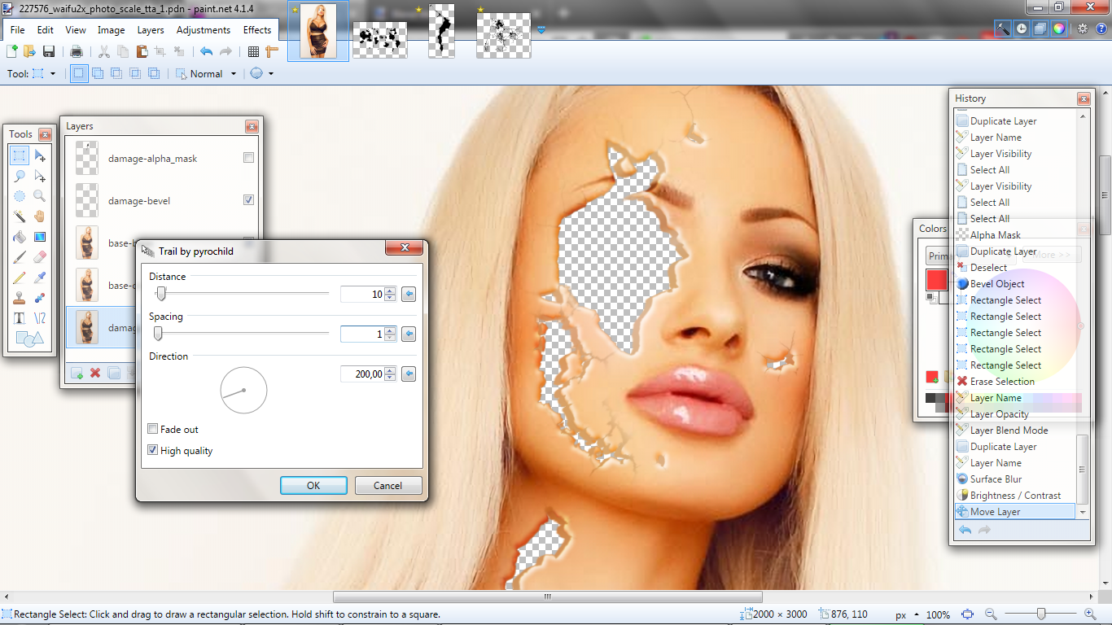Uncheck the High quality option
The width and height of the screenshot is (1112, 625).
(x=152, y=450)
